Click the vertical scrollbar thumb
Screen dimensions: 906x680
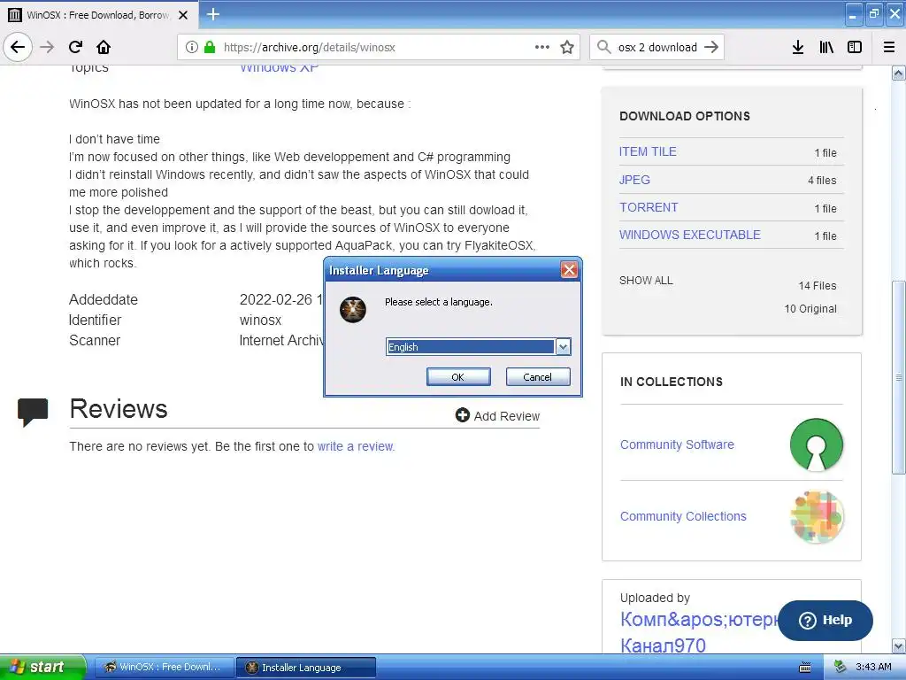899,377
